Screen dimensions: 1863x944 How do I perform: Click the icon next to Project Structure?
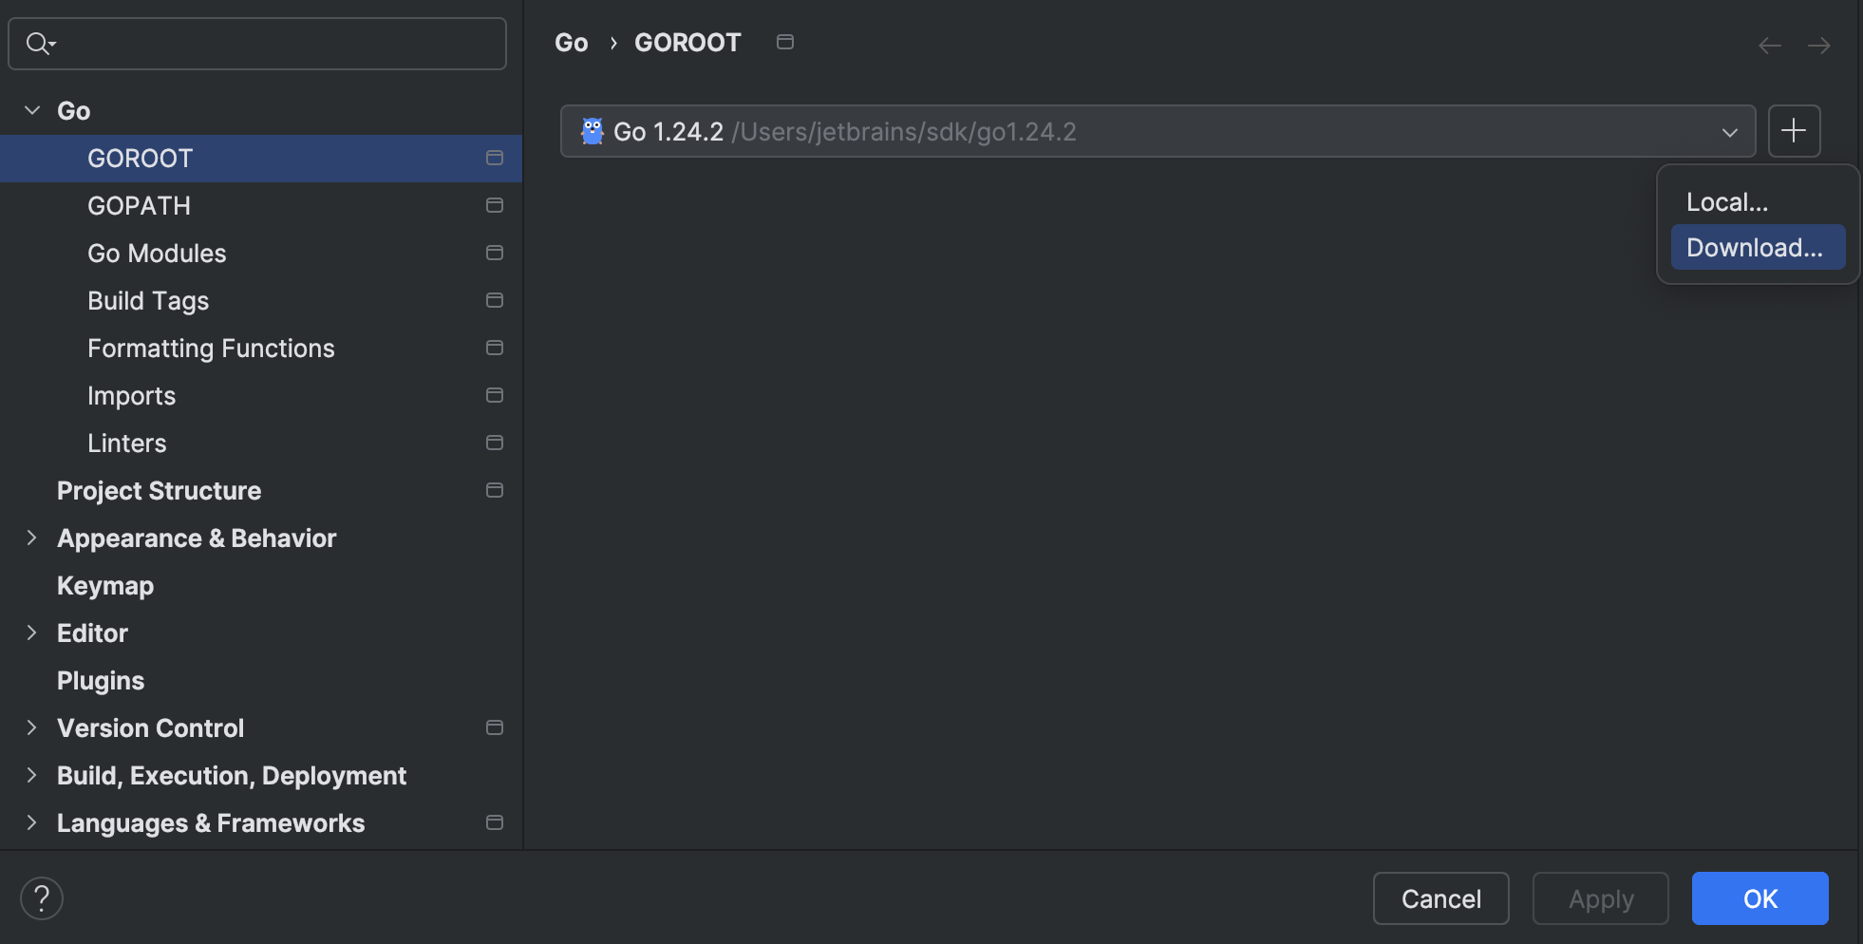point(495,490)
